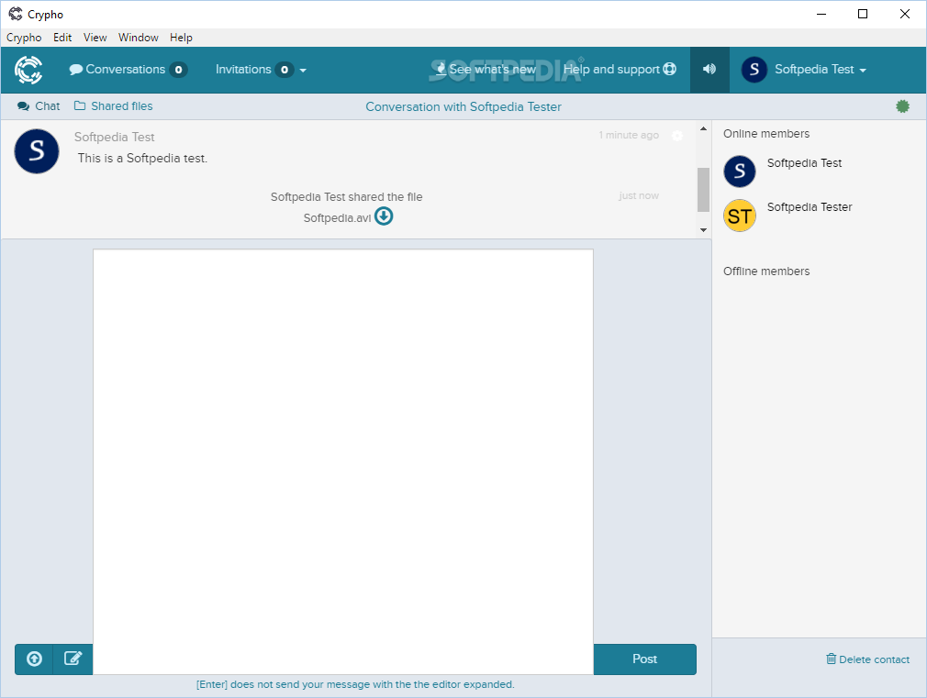Click the chat scrollbar thumb
The height and width of the screenshot is (698, 927).
[703, 190]
